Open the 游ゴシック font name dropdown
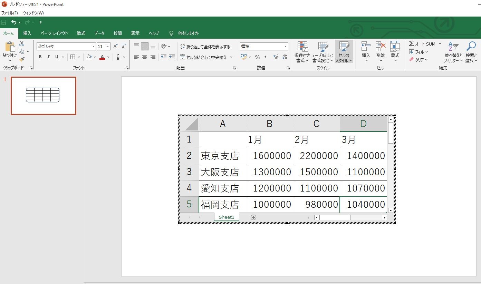 coord(93,46)
